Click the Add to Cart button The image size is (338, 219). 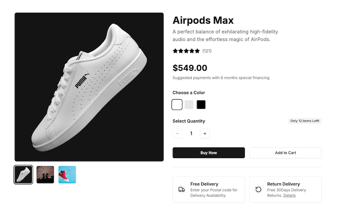[285, 153]
